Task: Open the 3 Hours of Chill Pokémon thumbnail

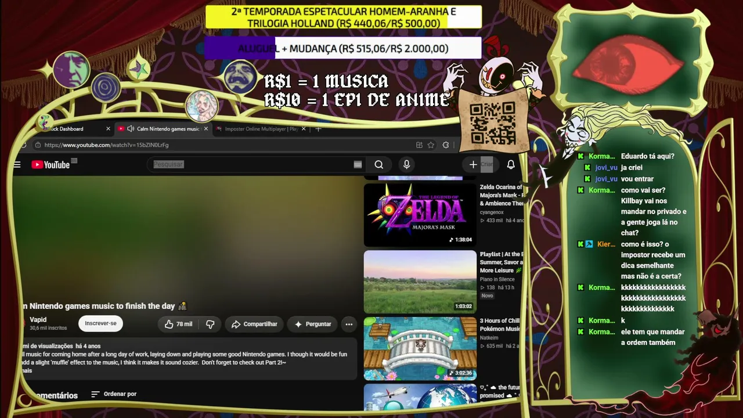Action: (x=420, y=349)
